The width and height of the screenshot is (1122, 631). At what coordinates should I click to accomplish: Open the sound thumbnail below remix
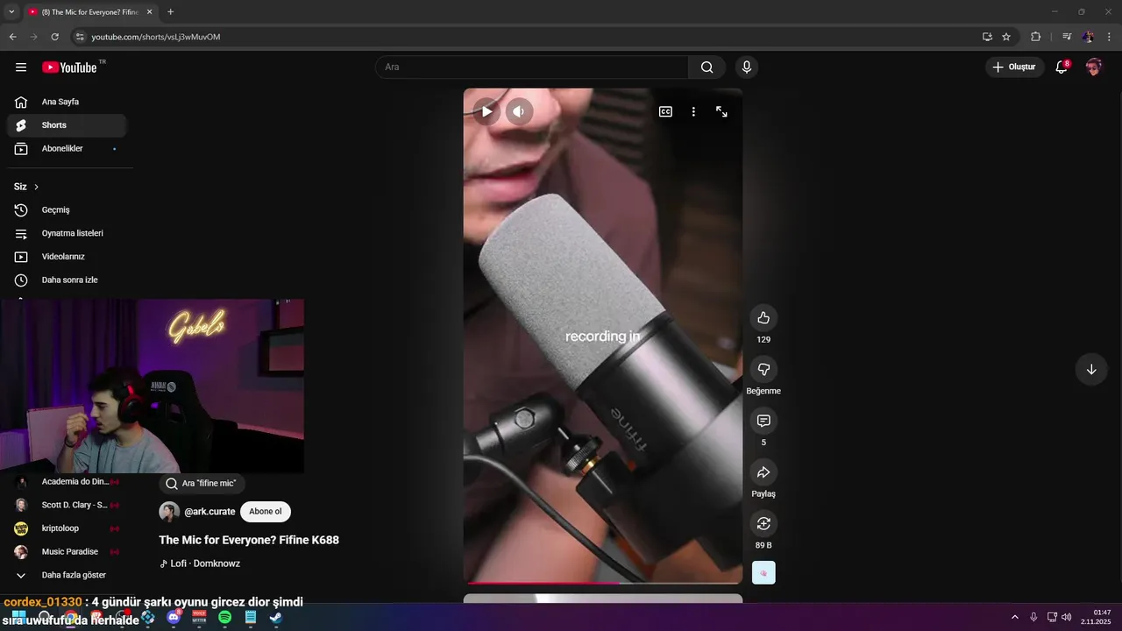pyautogui.click(x=763, y=573)
